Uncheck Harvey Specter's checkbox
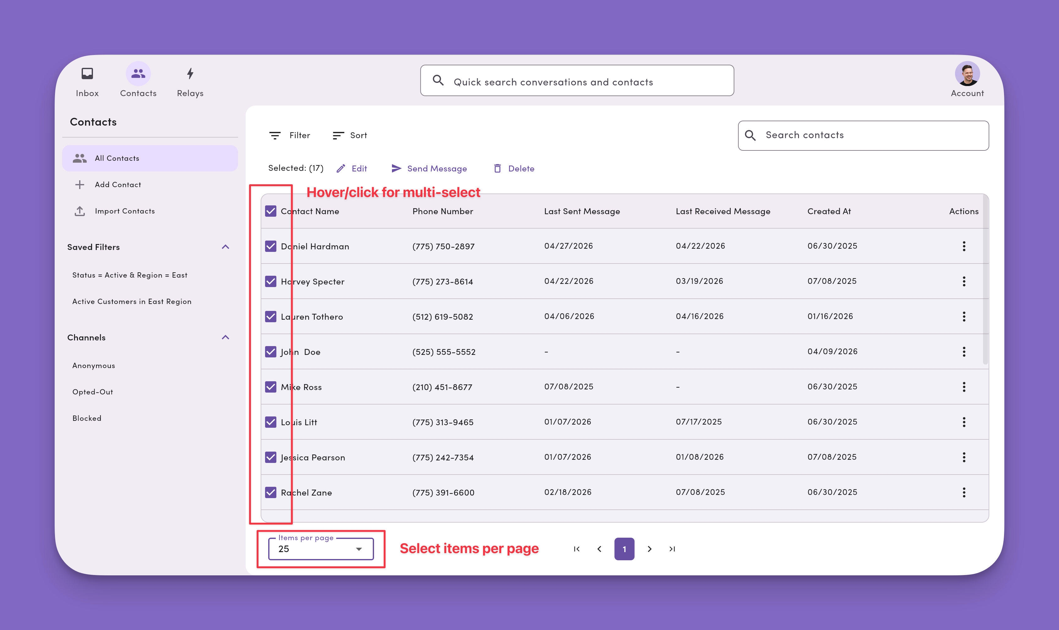1059x630 pixels. (x=270, y=281)
